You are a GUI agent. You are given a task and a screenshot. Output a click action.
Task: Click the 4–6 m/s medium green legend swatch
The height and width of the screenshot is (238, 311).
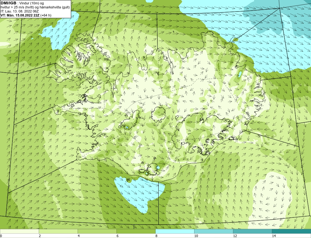pos(97,231)
